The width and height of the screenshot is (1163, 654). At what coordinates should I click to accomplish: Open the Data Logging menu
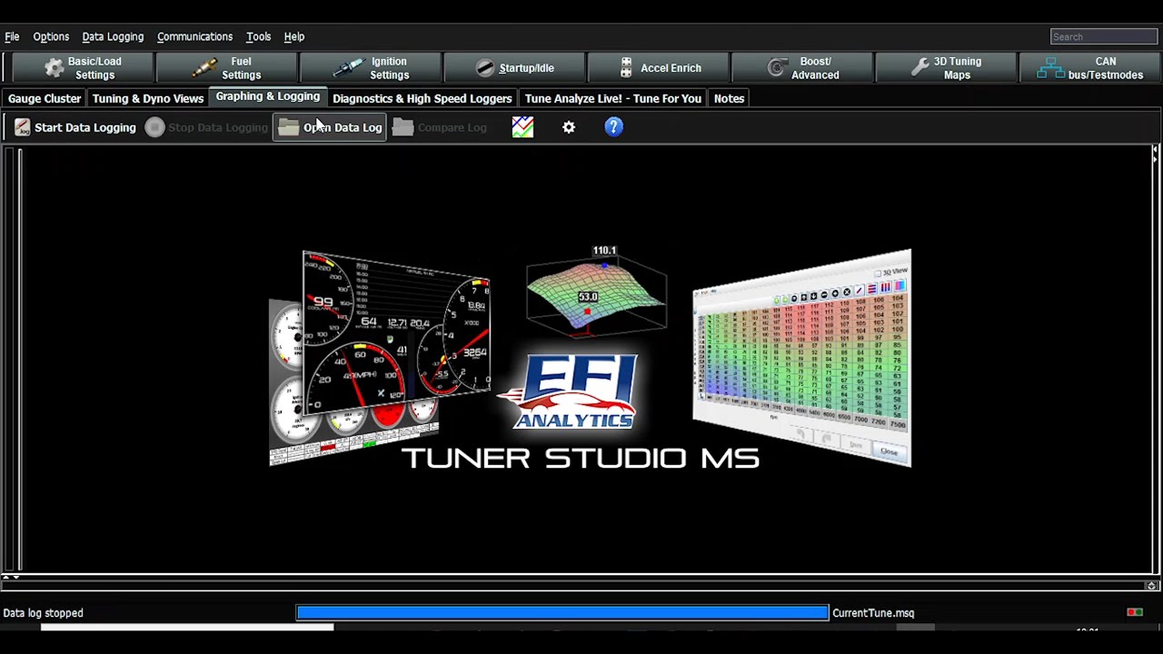tap(113, 36)
